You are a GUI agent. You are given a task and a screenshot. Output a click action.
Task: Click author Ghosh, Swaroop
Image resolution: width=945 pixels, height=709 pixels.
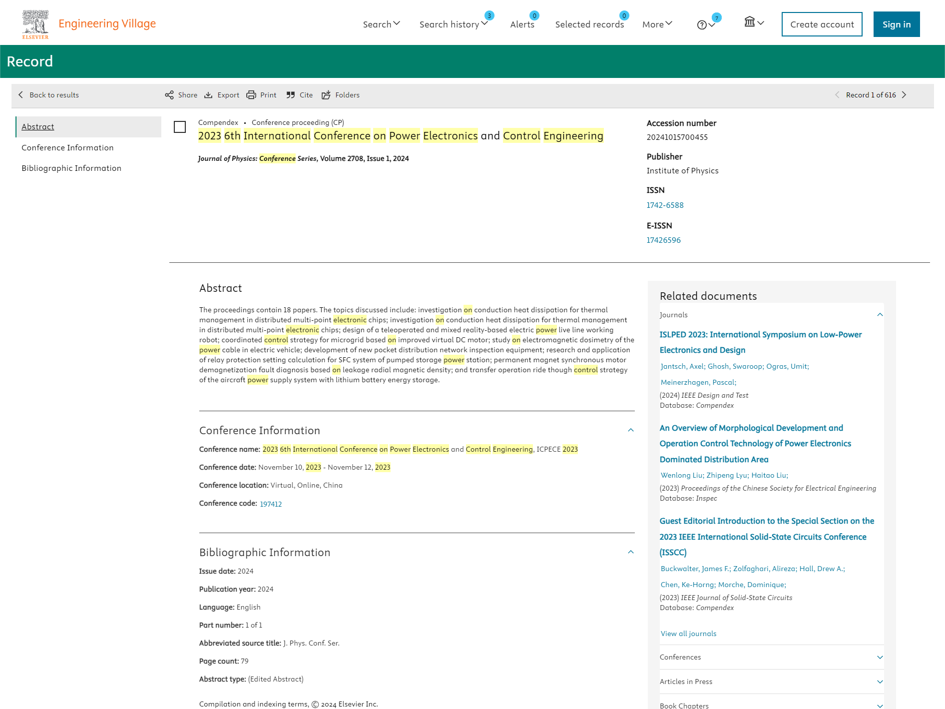[x=735, y=366]
